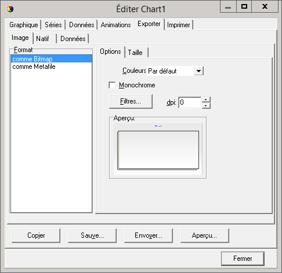
Task: Click the chart preview thumbnail in Aperçu
Action: click(158, 149)
